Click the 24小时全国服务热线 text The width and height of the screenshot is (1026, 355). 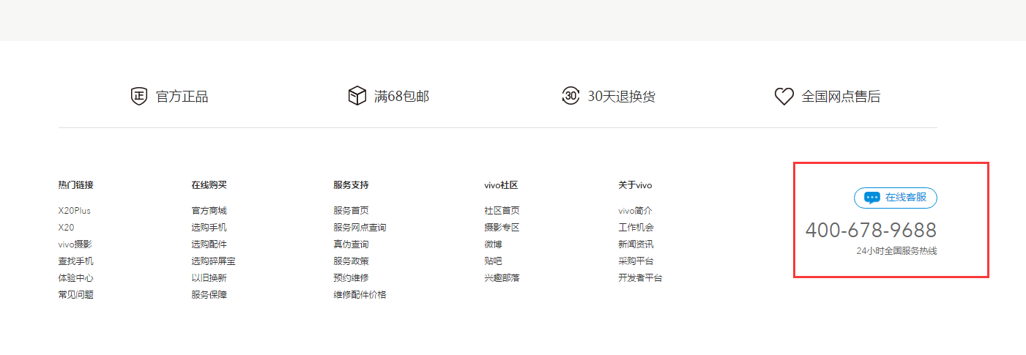[896, 251]
